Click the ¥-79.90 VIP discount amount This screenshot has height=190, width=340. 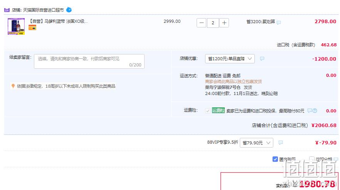pyautogui.click(x=326, y=142)
